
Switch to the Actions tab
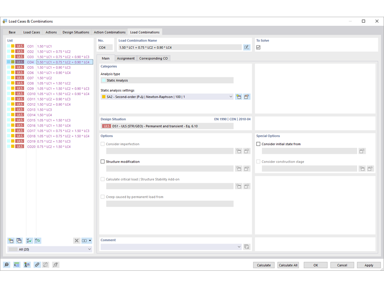(x=51, y=32)
